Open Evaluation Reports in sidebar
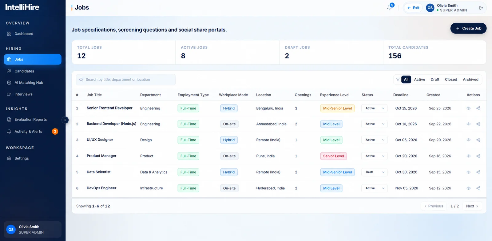The width and height of the screenshot is (492, 241). 33,120
